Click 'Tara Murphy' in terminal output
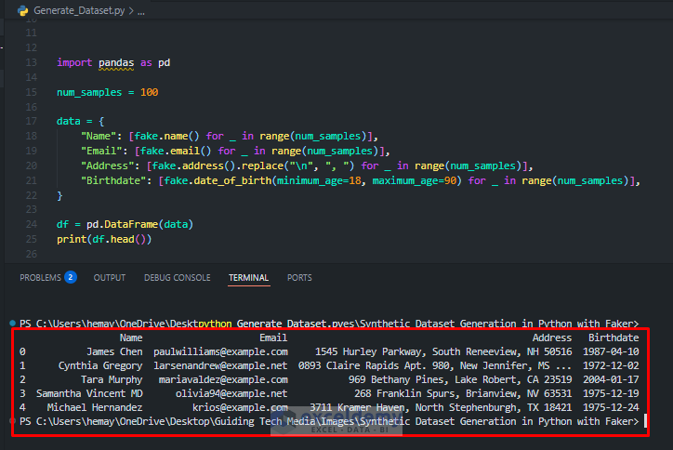Image resolution: width=673 pixels, height=450 pixels. click(x=112, y=379)
